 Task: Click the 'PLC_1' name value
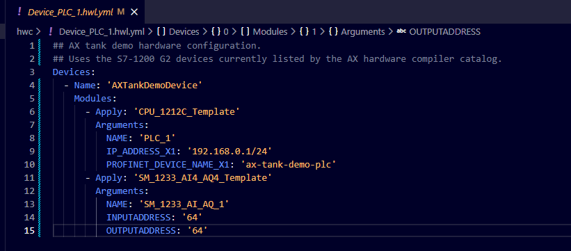click(x=157, y=138)
